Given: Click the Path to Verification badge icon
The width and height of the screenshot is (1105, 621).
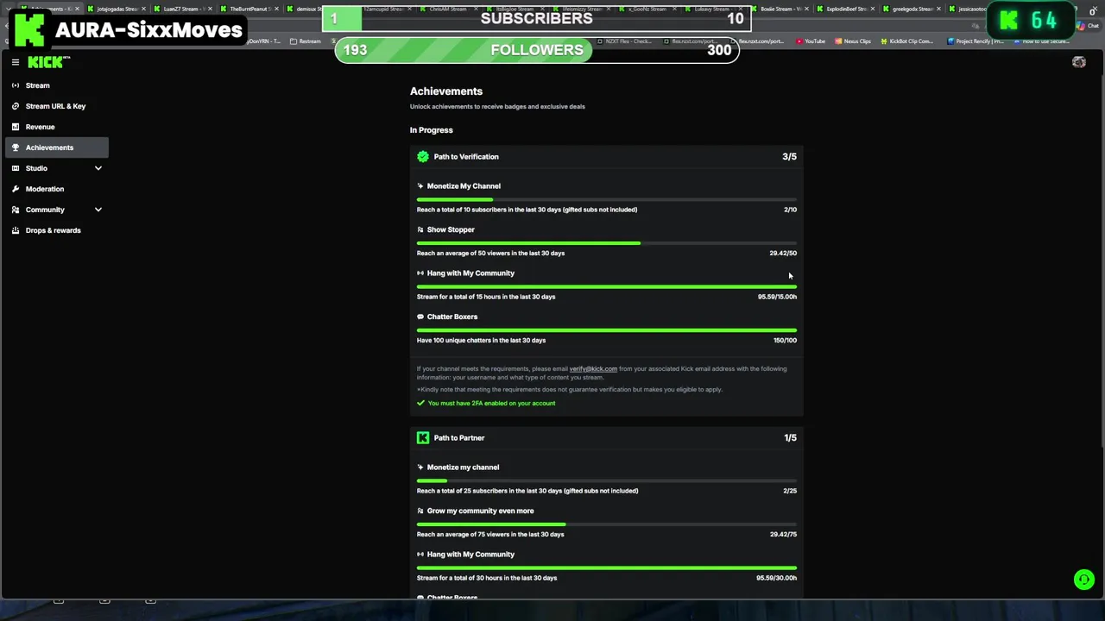Looking at the screenshot, I should (423, 157).
